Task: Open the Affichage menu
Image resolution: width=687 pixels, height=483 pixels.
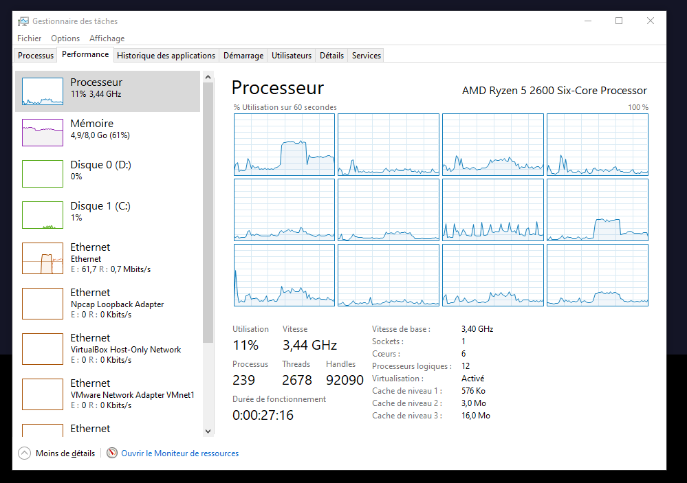Action: (x=107, y=38)
